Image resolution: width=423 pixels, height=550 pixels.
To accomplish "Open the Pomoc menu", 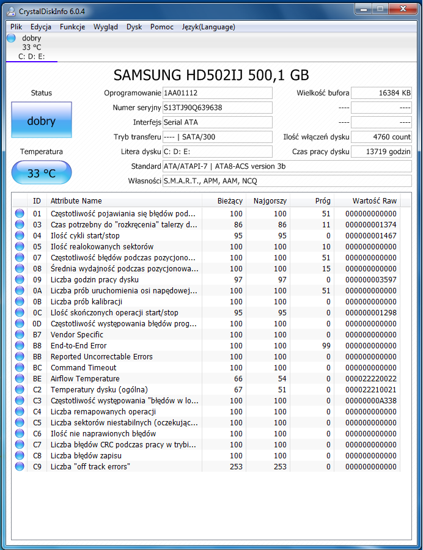I will click(x=162, y=27).
